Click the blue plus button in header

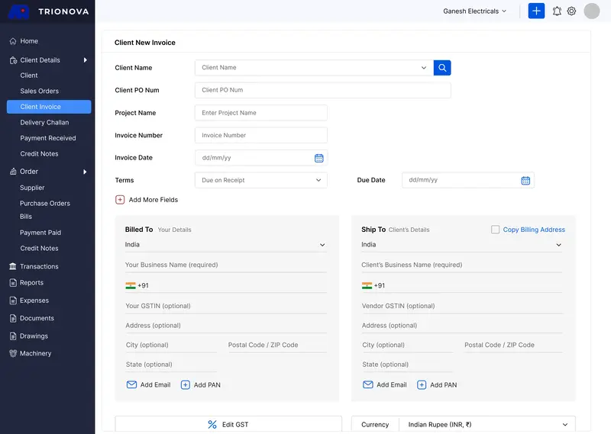[x=536, y=11]
